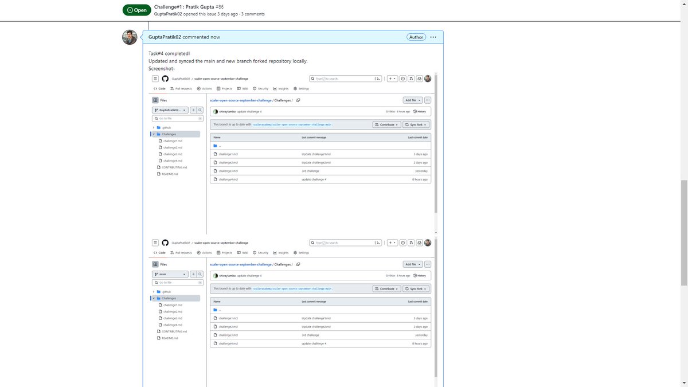Click the commit History clock icon

[415, 111]
